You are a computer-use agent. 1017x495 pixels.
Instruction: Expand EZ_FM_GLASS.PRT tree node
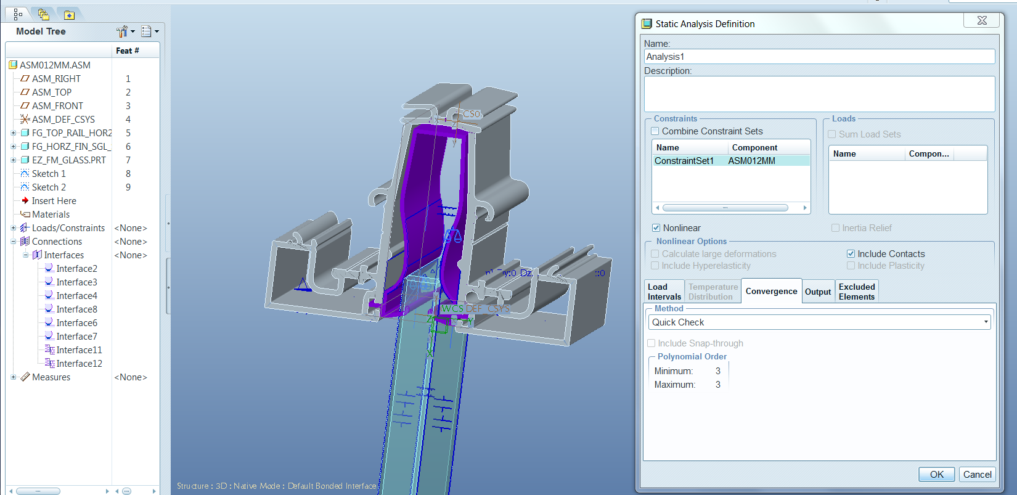click(14, 160)
